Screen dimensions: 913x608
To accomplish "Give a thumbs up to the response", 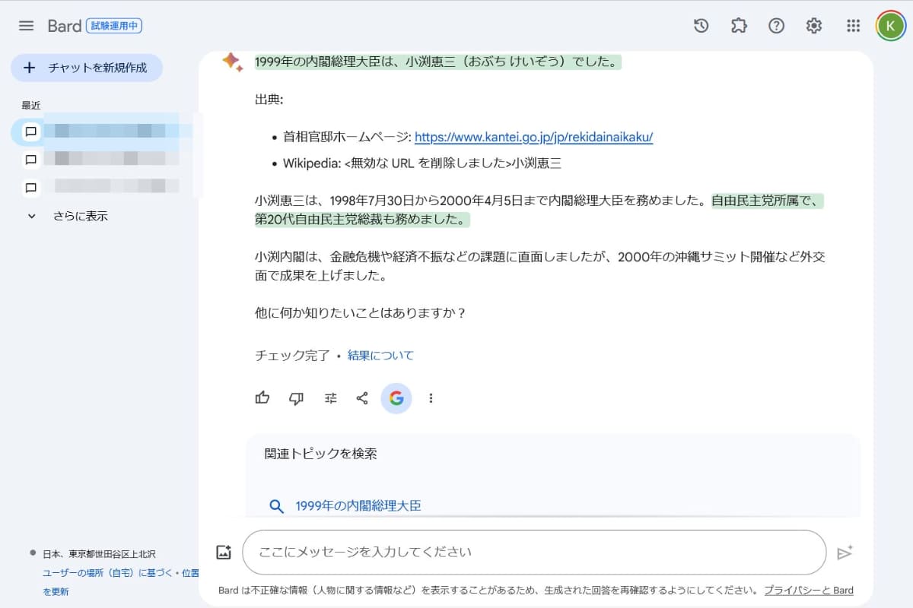I will click(x=262, y=397).
